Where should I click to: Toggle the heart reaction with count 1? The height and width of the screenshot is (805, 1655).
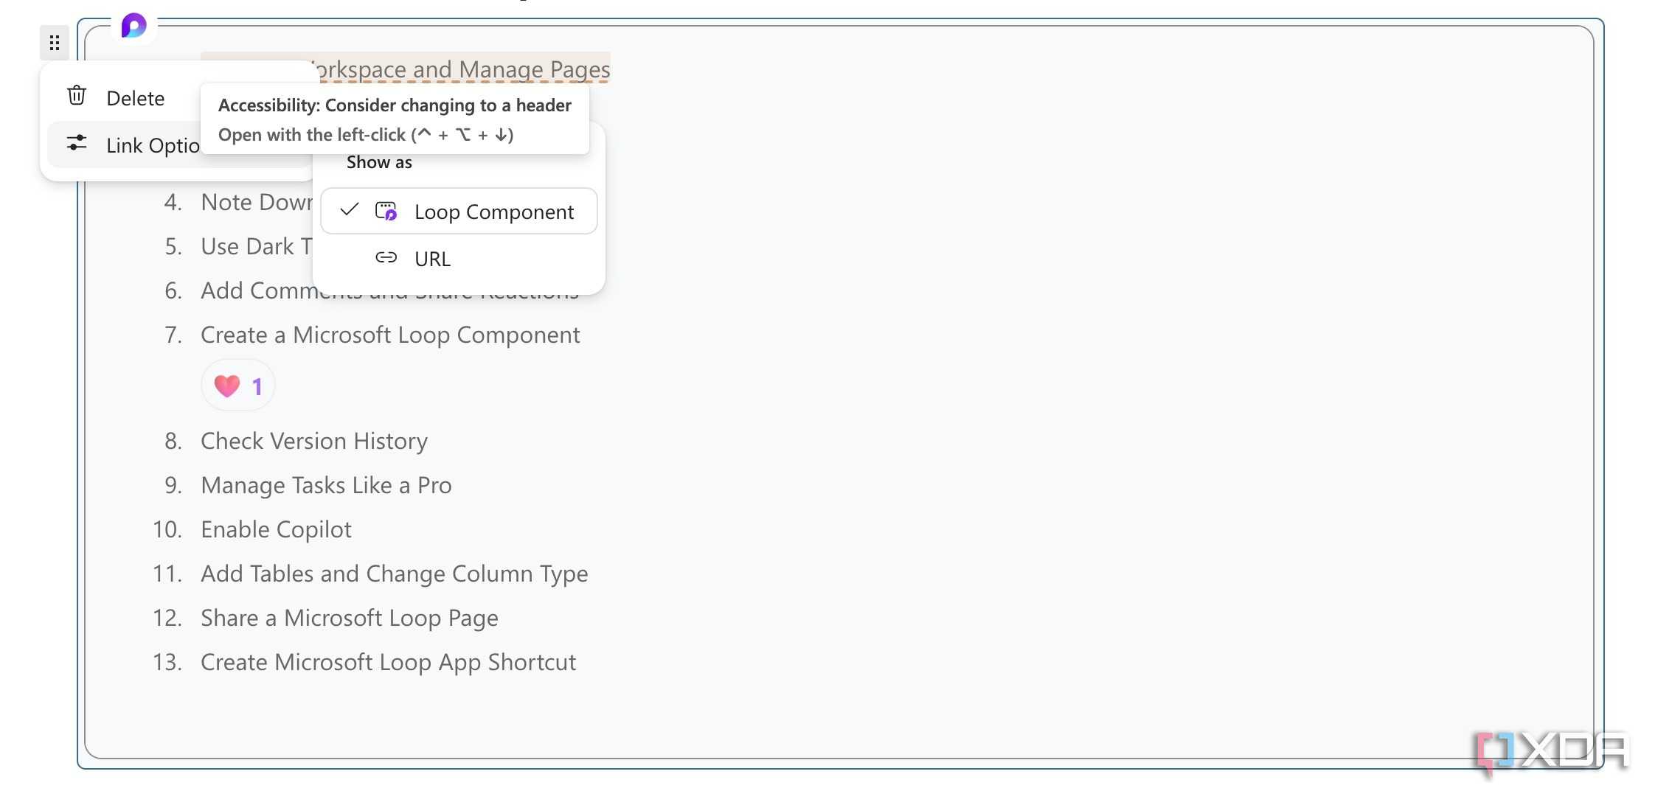tap(237, 386)
